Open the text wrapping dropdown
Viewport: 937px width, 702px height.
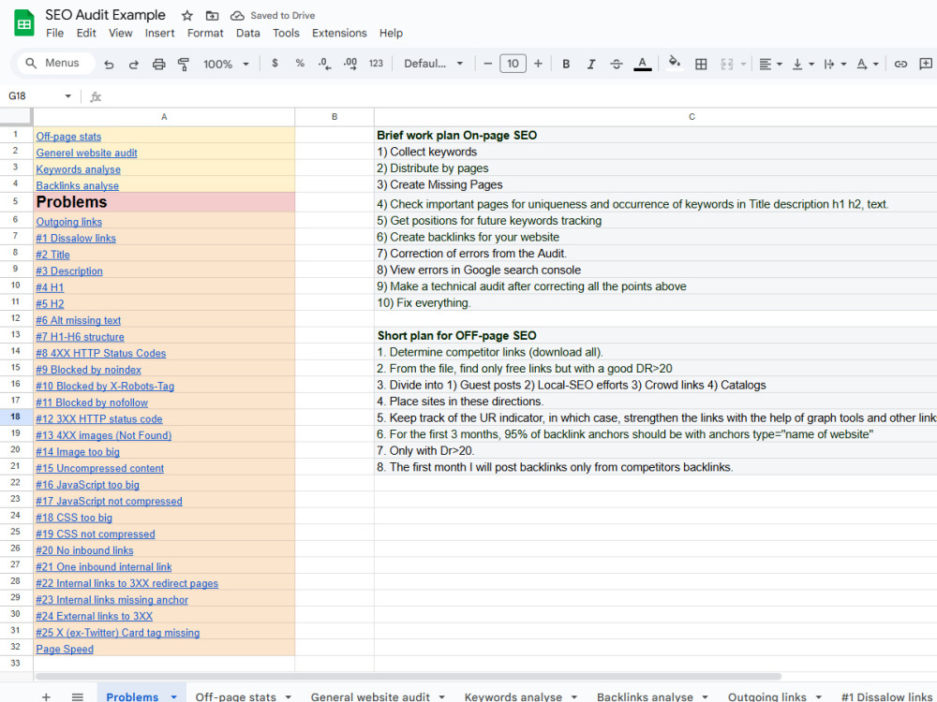[x=835, y=64]
